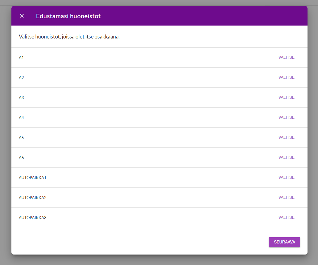Viewport: 318px width, 265px height.
Task: Choose AUTOPAIKKA3 via its VALITSE button
Action: (x=286, y=218)
